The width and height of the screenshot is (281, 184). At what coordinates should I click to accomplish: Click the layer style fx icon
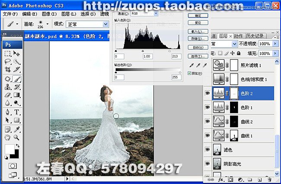pos(220,180)
